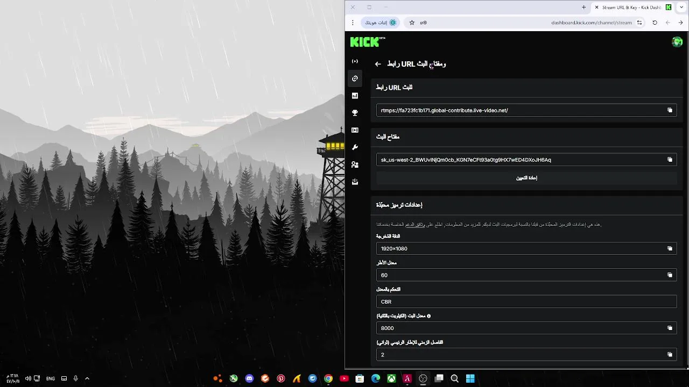Click the reset stream key button

pos(526,178)
